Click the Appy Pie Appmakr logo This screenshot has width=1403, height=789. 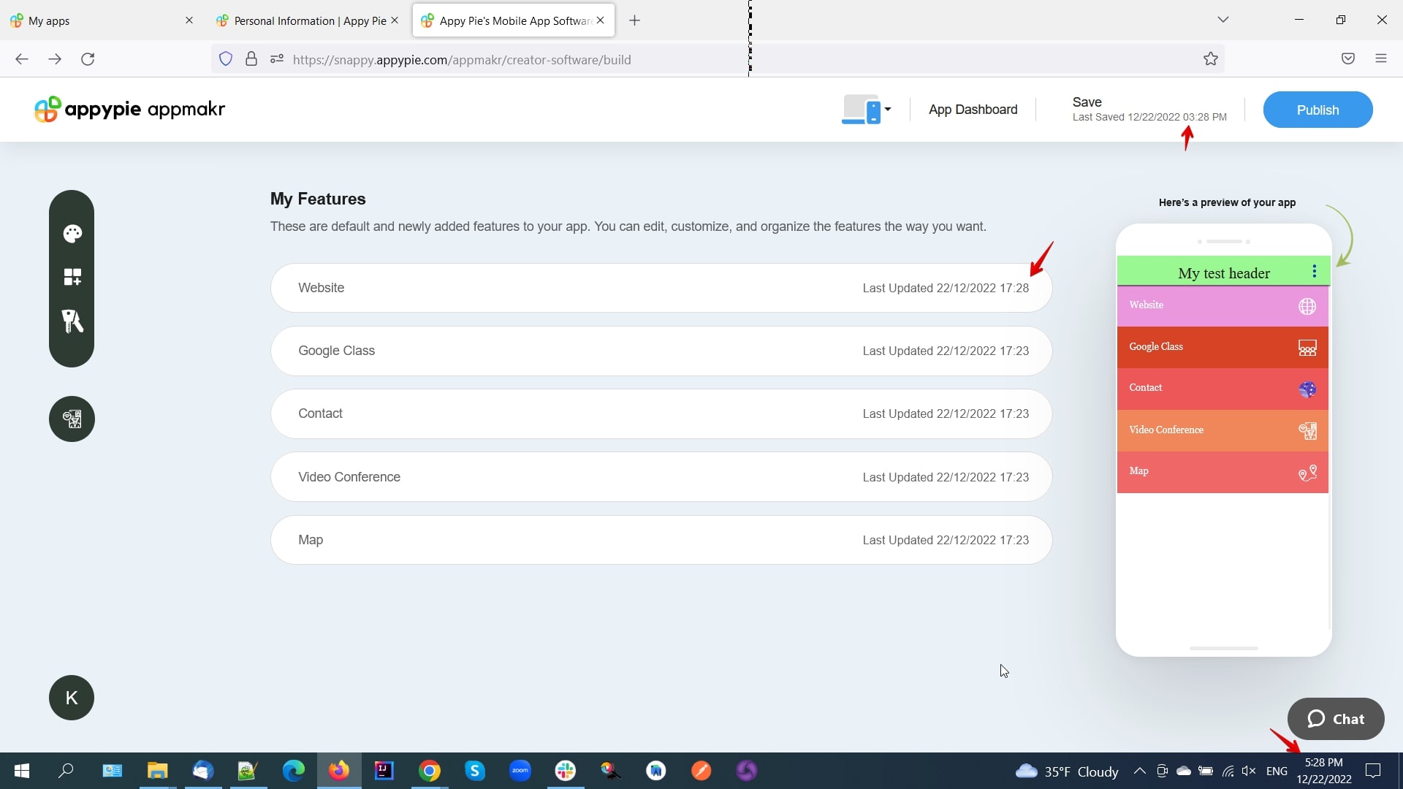pos(130,110)
